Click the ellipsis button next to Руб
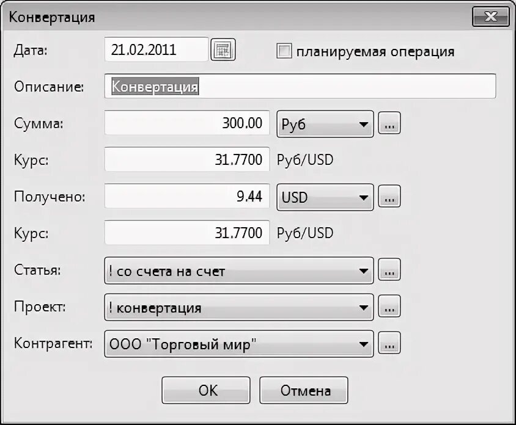Viewport: 516px width, 425px height. click(389, 123)
